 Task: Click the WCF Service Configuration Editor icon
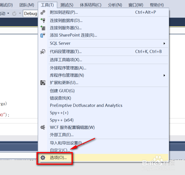click(43, 127)
